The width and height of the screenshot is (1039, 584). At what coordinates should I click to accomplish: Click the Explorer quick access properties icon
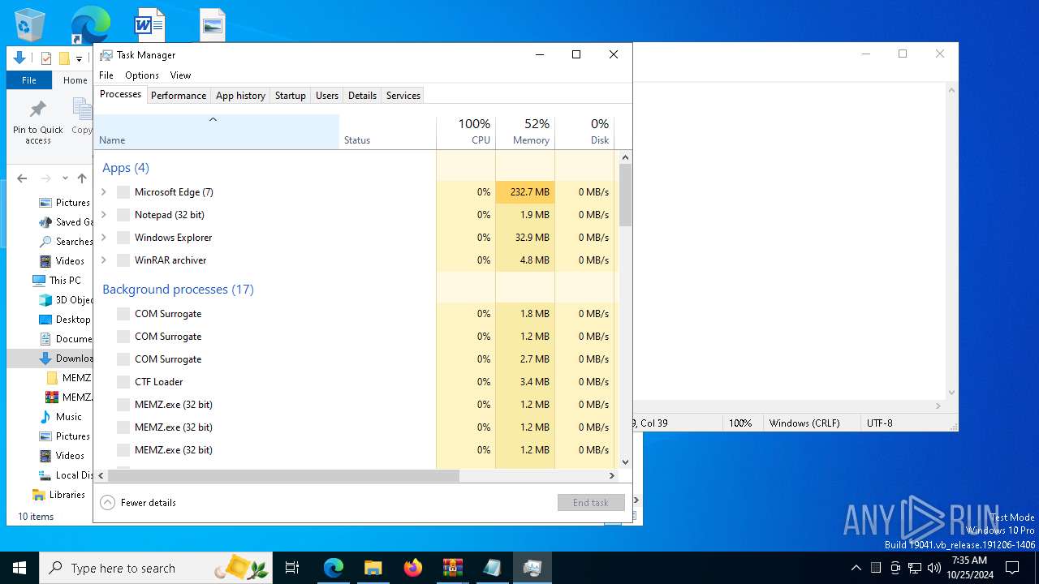[x=46, y=58]
